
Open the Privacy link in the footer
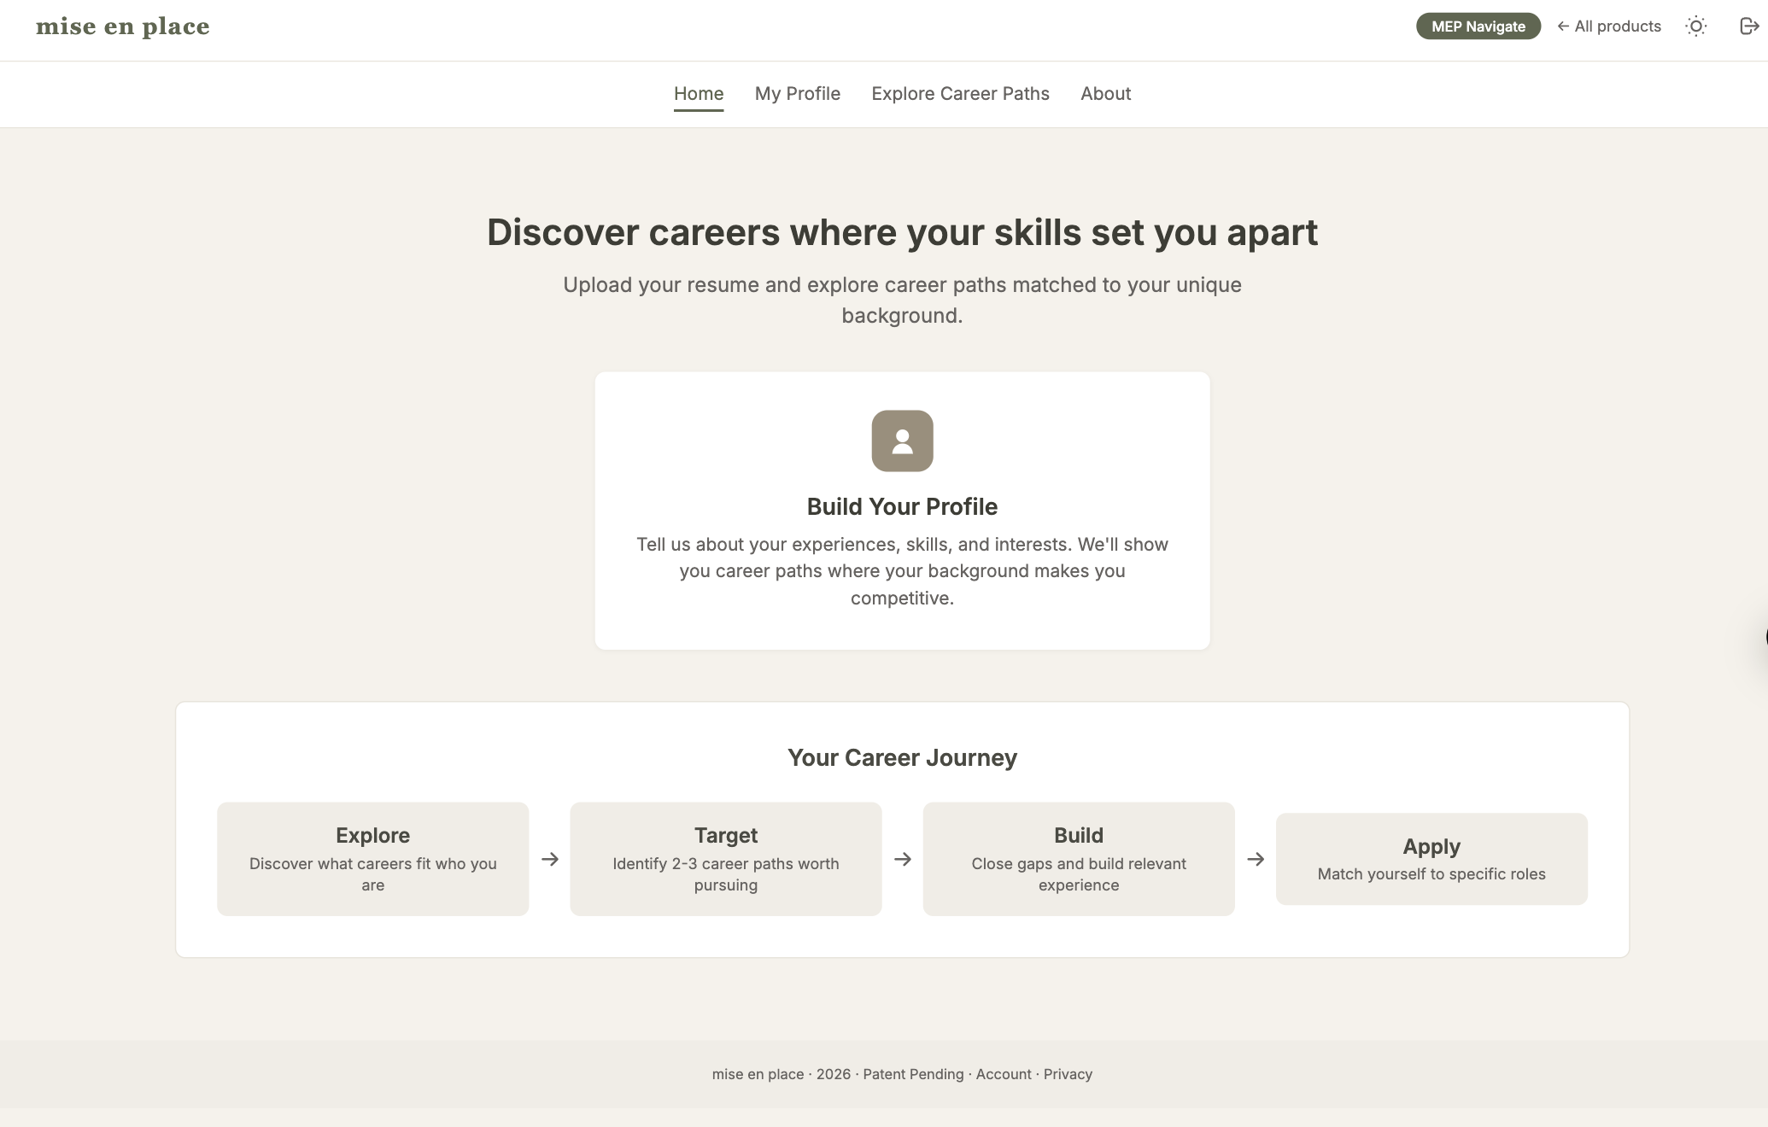1068,1074
